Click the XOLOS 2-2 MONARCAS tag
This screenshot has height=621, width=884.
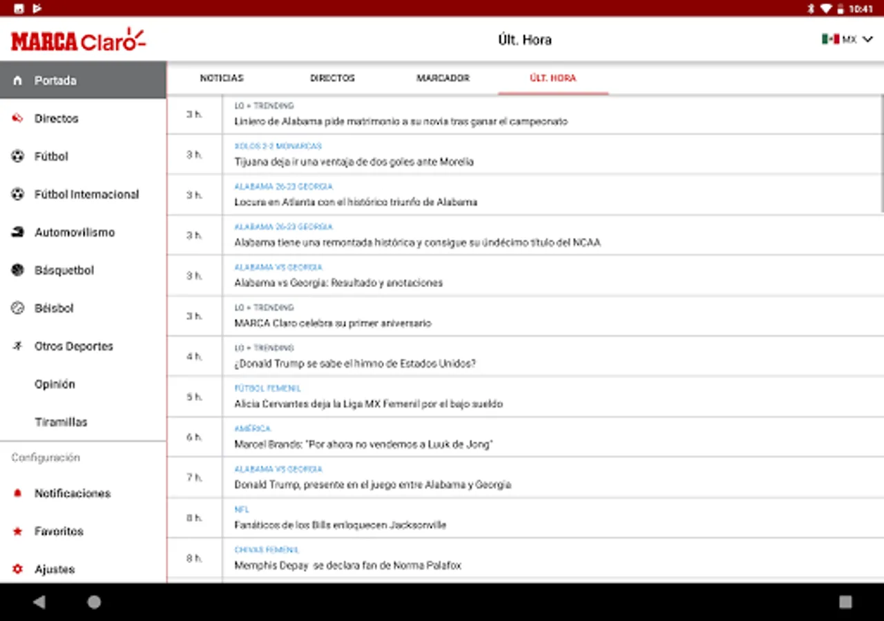click(x=278, y=146)
